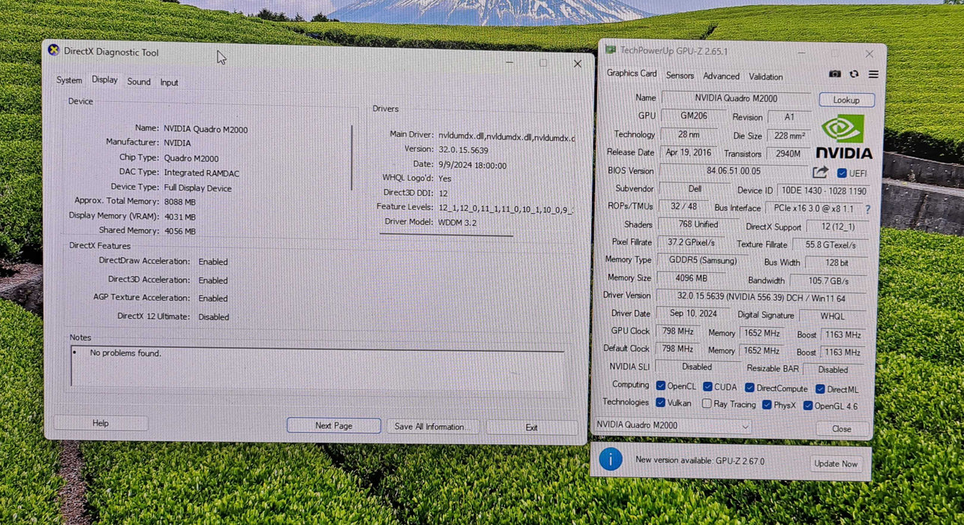Click the Revision field showing 'A1'
The width and height of the screenshot is (964, 525).
(789, 118)
